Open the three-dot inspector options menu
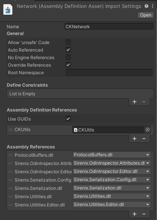157x220 pixels. [x=153, y=6]
